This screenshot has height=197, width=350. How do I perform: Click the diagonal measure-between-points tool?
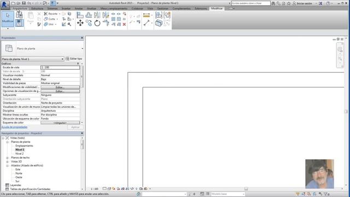pos(147,23)
